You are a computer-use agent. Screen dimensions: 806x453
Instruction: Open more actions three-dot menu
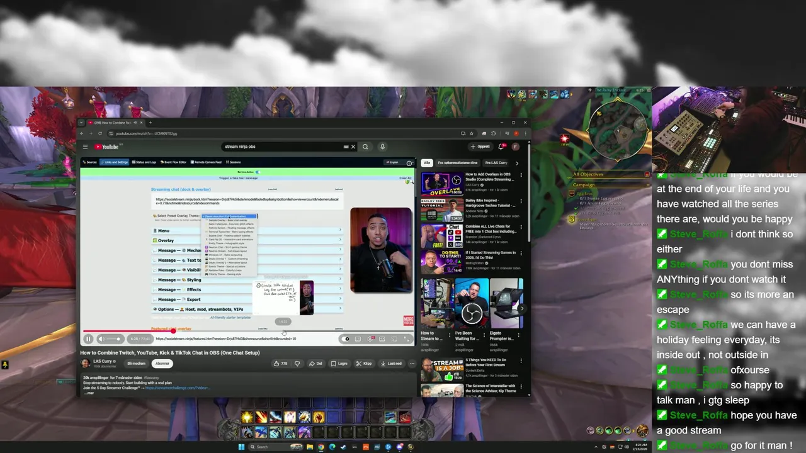(x=412, y=363)
